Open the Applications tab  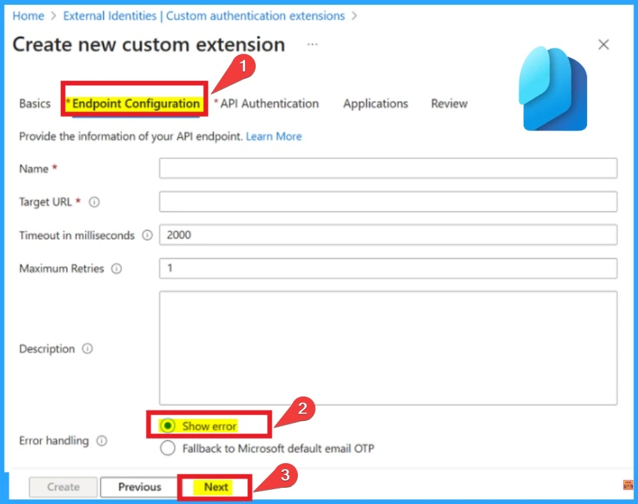tap(376, 104)
